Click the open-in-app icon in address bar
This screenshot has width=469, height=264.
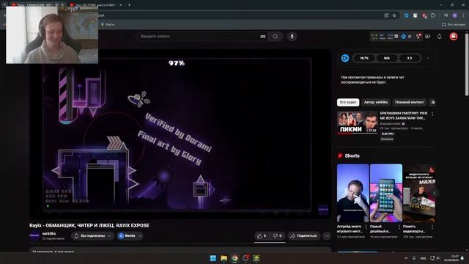tap(386, 15)
